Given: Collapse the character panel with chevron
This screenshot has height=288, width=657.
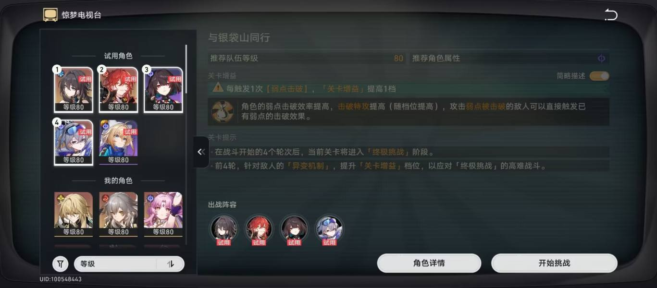Looking at the screenshot, I should [x=201, y=152].
